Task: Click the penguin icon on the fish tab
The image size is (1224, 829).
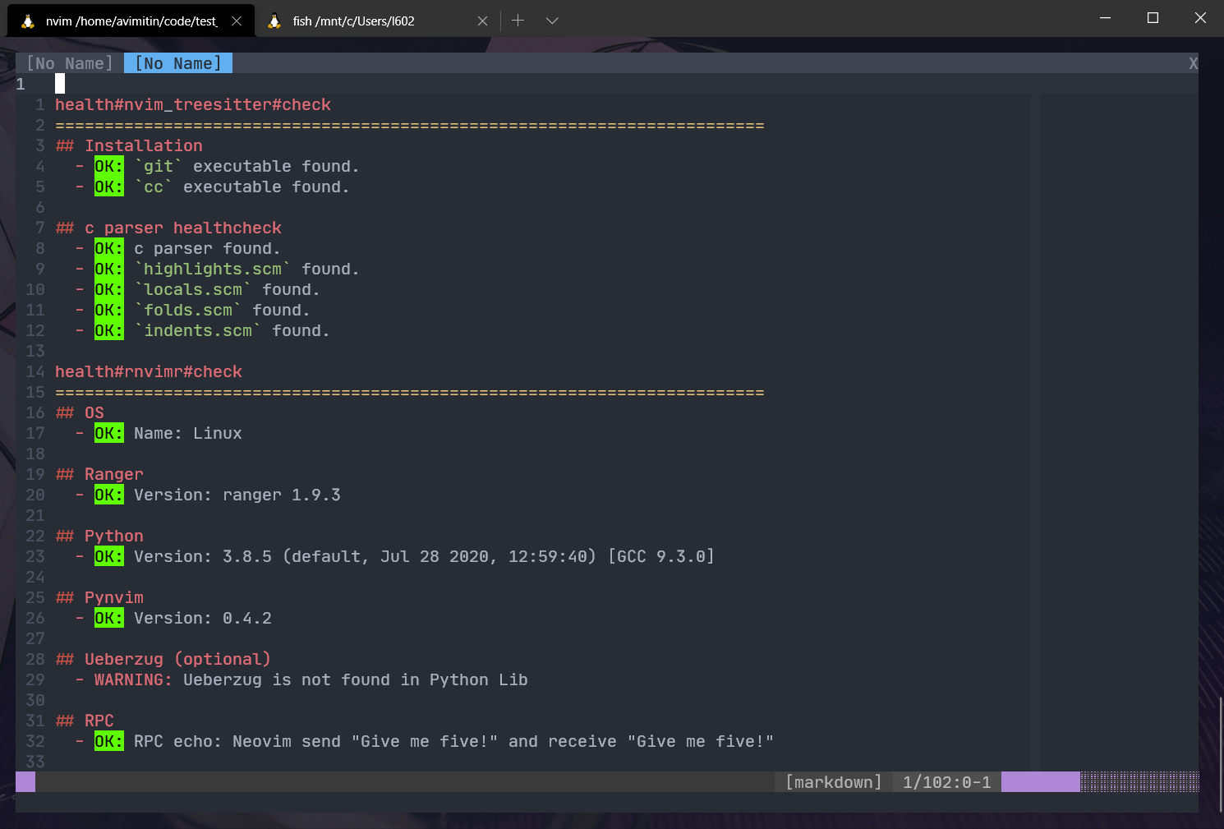Action: (x=274, y=20)
